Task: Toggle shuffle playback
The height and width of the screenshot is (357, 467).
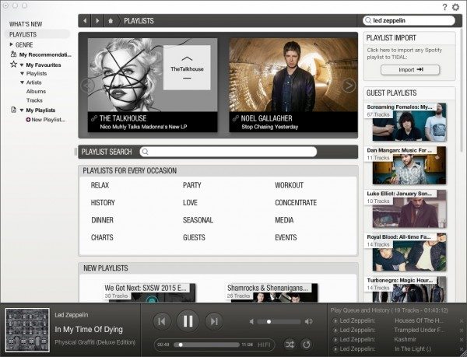Action: pyautogui.click(x=290, y=345)
